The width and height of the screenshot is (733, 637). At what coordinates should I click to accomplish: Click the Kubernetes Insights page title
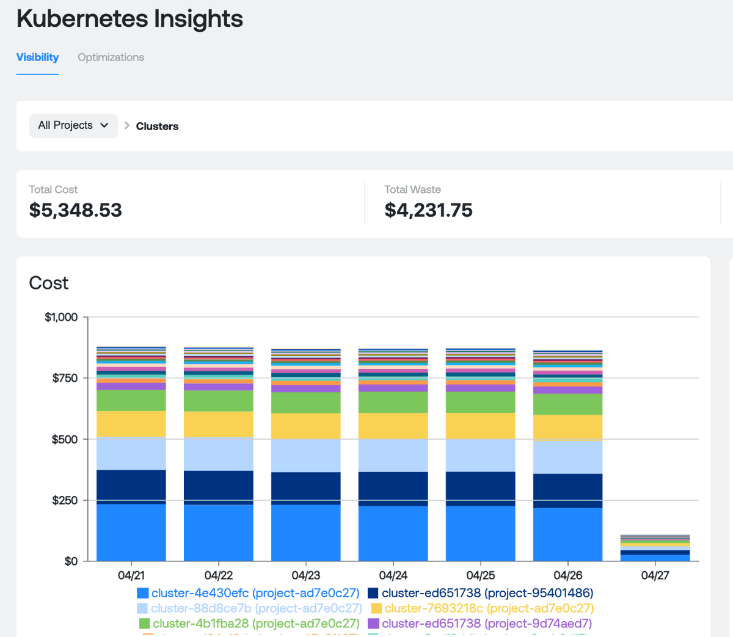click(129, 18)
